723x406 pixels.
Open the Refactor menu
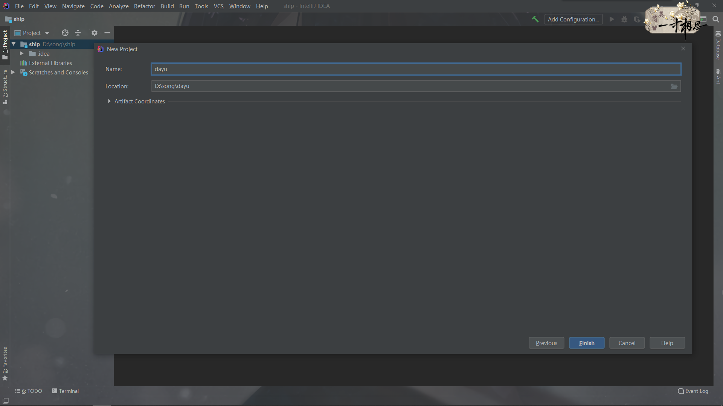144,6
